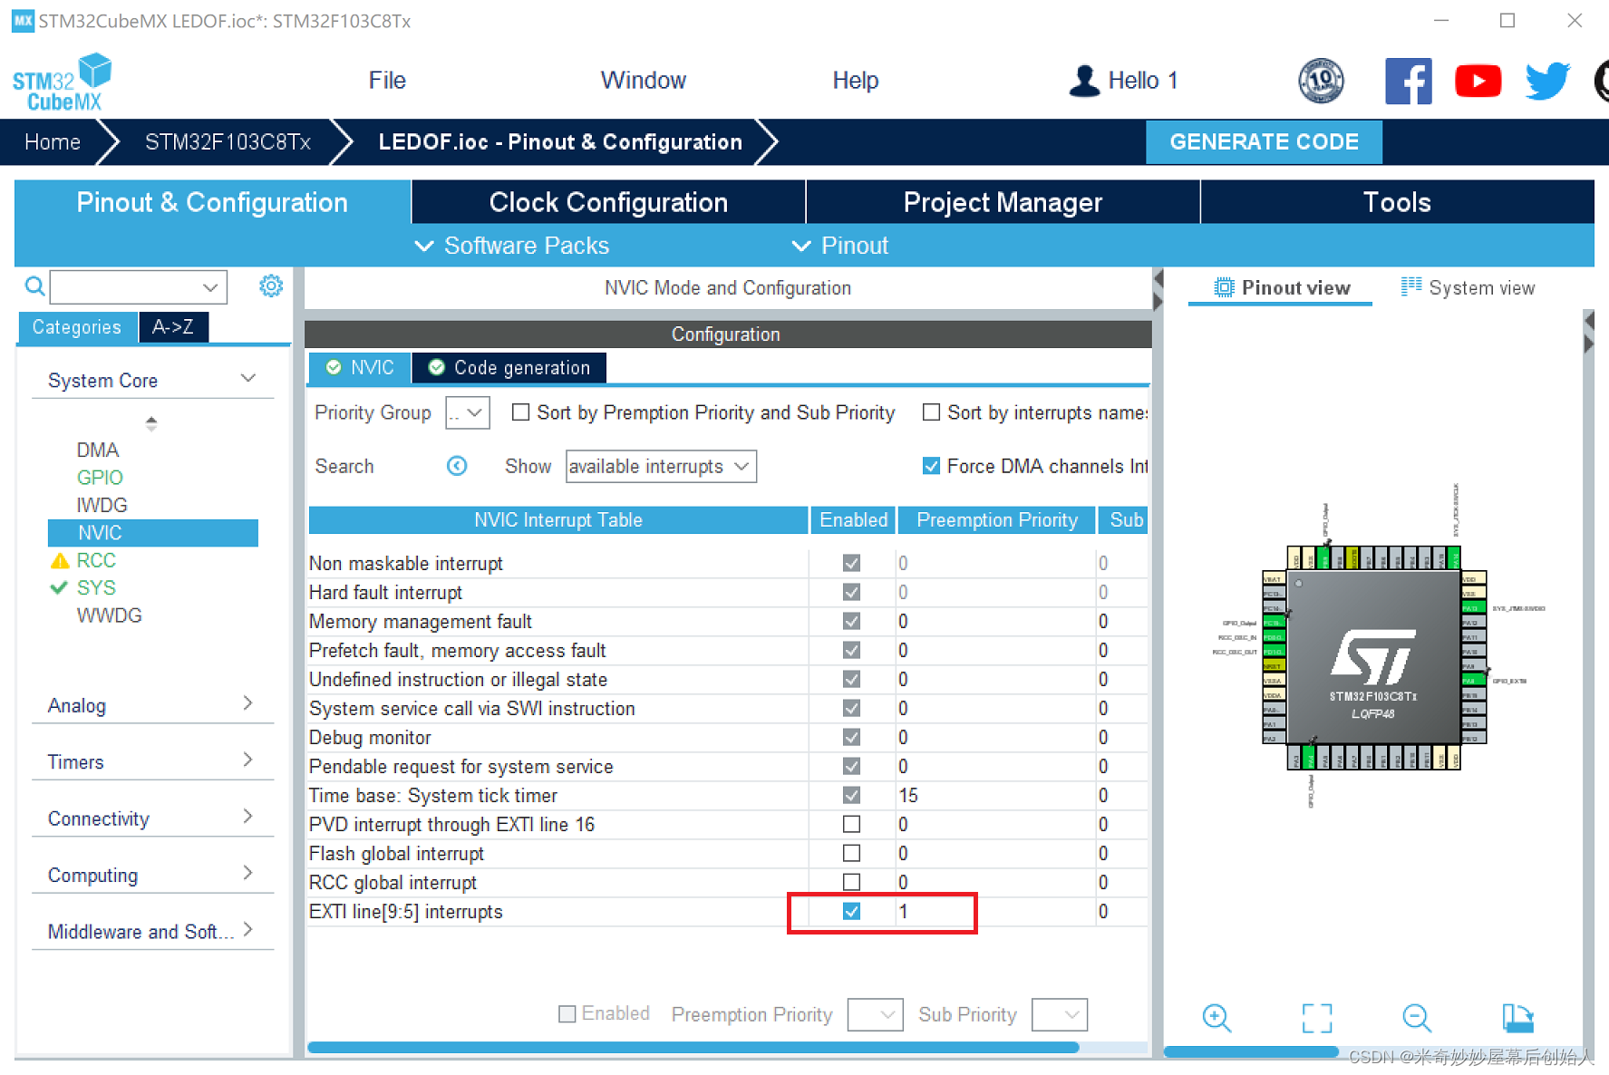Screen dimensions: 1609x1075
Task: Switch to Project Manager tab
Action: [1003, 202]
